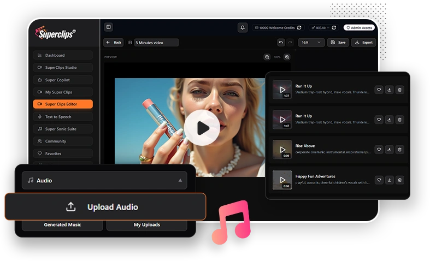Click the Rise Above track title

tap(305, 146)
